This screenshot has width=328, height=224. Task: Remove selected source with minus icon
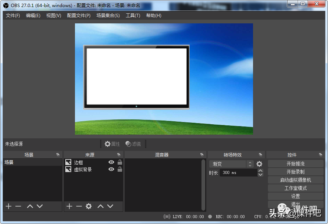(x=79, y=206)
